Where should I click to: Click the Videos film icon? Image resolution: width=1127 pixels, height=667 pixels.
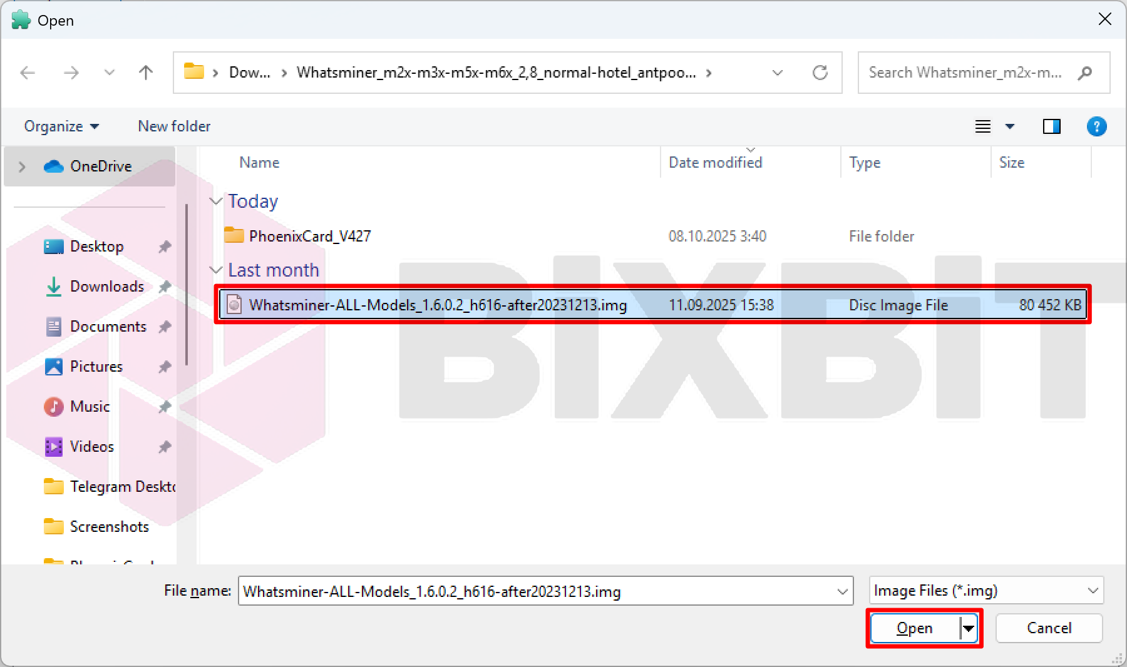point(54,447)
